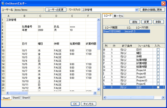The width and height of the screenshot is (167, 108).
Task: Click the field list scroll left arrow
Action: tap(105, 98)
